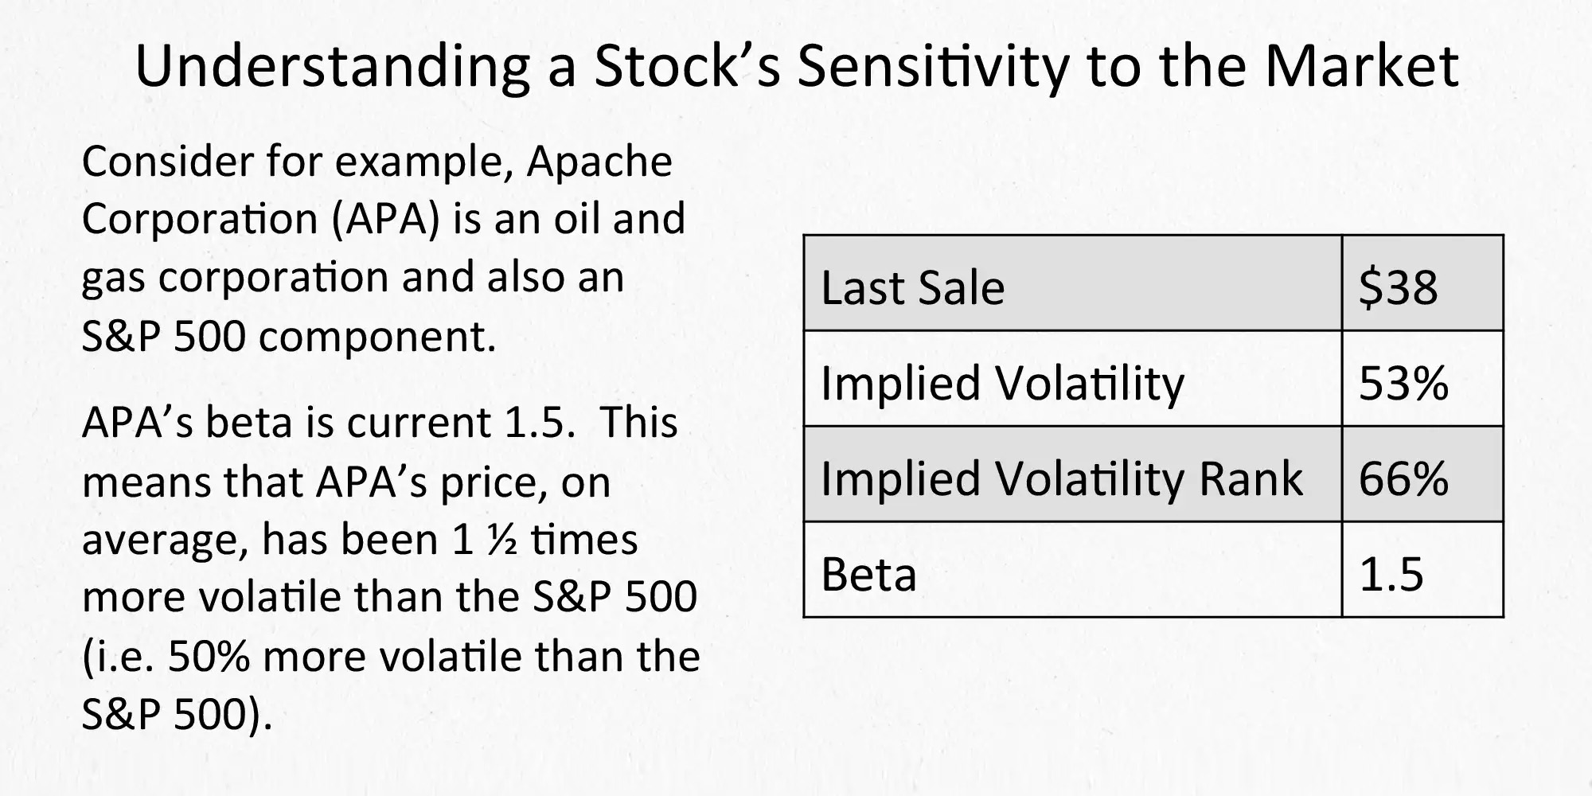Viewport: 1592px width, 796px height.
Task: Click the "Implied Volatility Rank" row label
Action: coord(1061,478)
